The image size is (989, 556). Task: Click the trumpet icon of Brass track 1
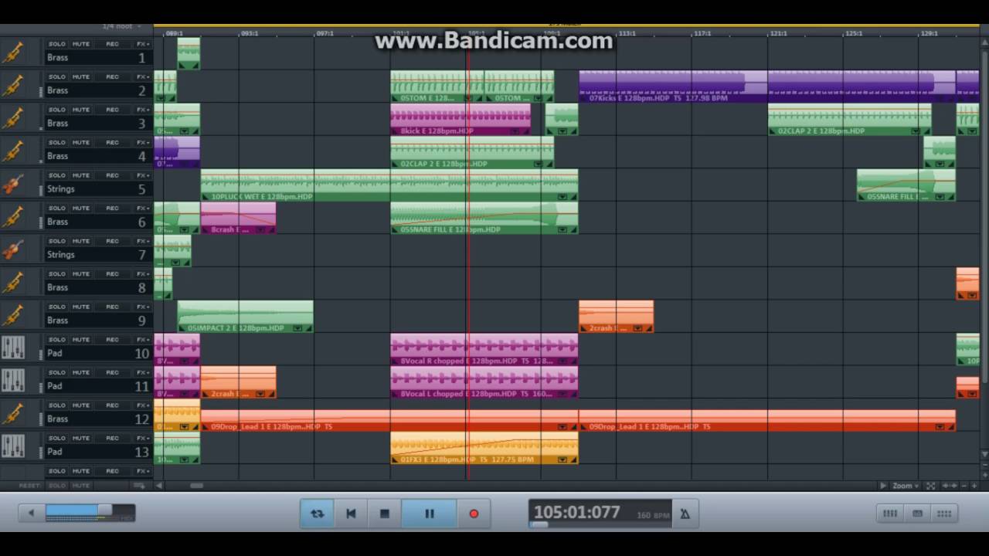coord(13,53)
